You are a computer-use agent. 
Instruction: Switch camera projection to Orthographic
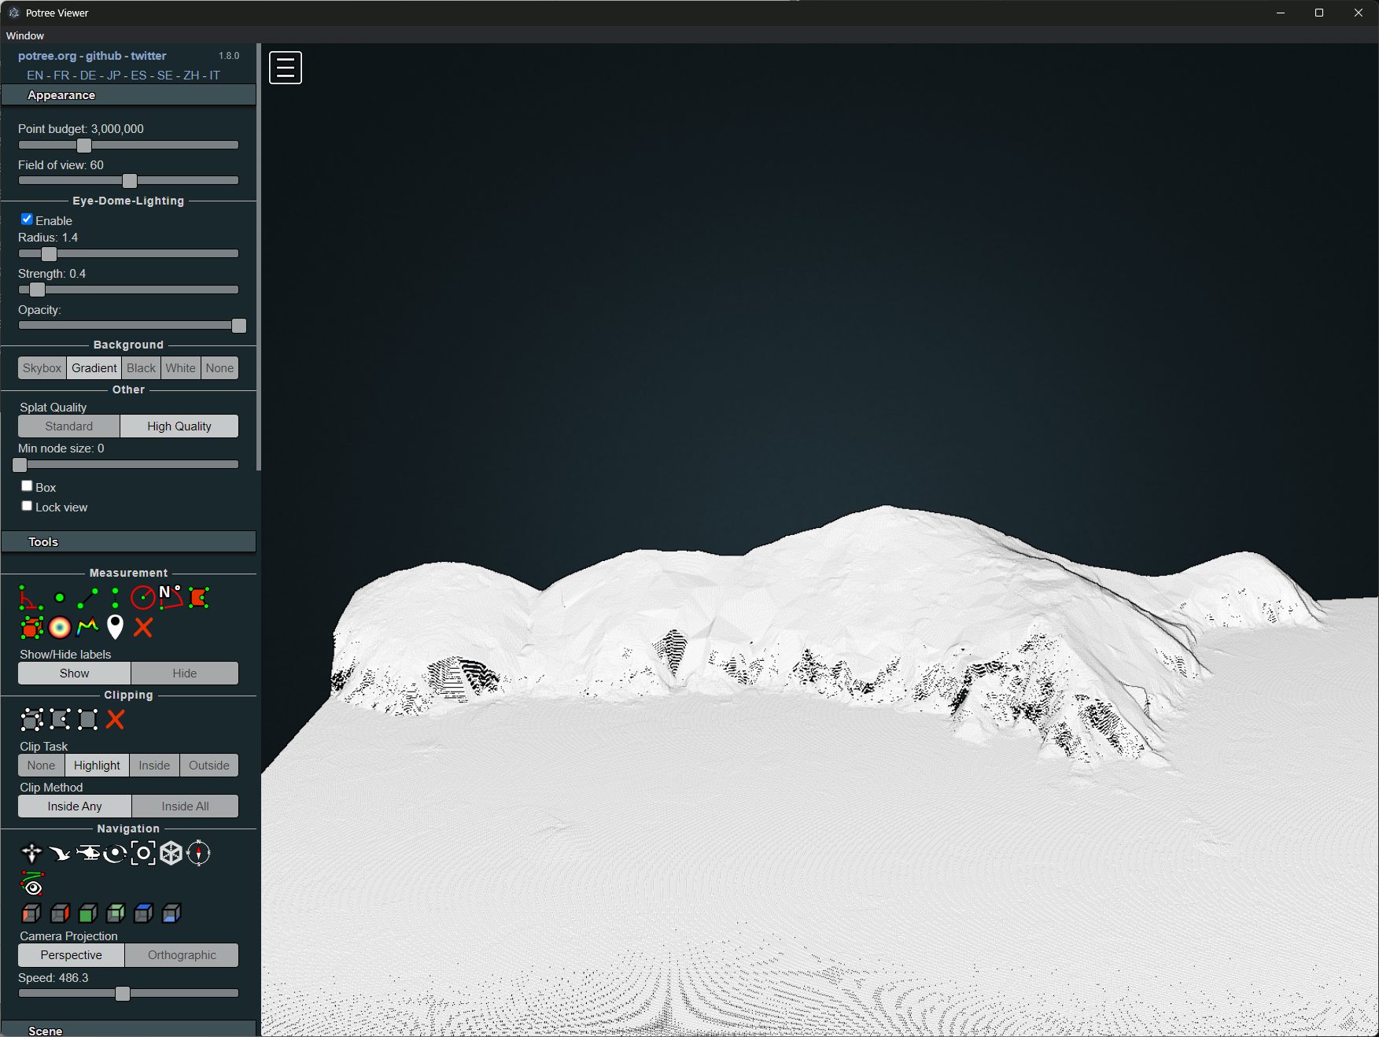pyautogui.click(x=182, y=955)
